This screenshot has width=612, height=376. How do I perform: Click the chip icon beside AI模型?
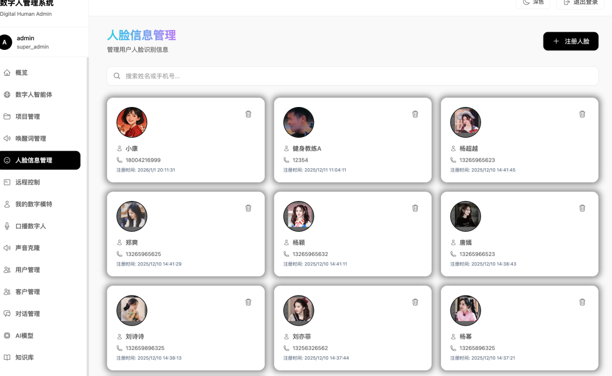coord(7,335)
